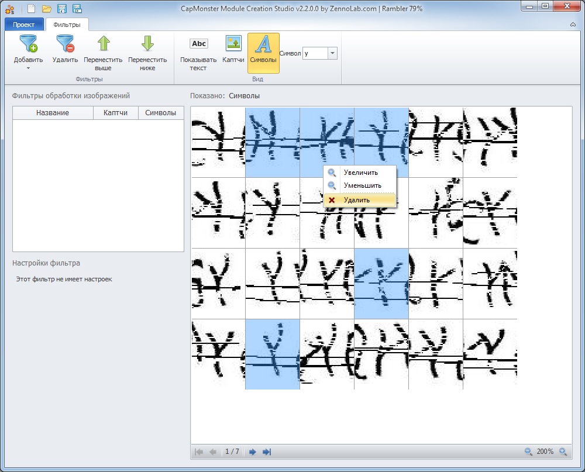
Task: Expand the Добавить dropdown arrow
Action: (28, 68)
